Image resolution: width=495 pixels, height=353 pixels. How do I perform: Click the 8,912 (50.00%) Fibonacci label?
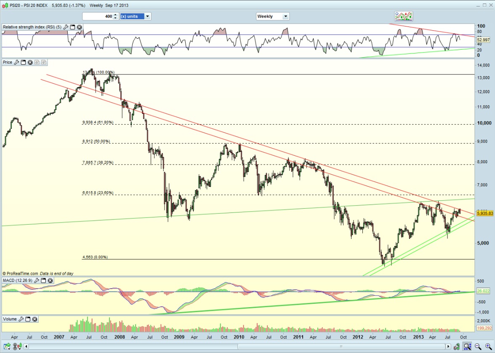point(96,141)
